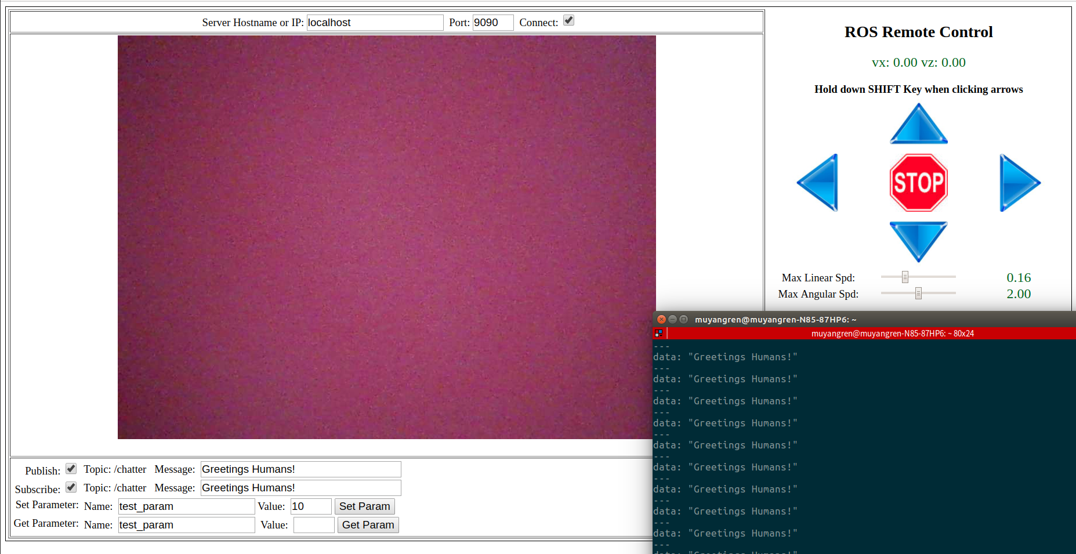The width and height of the screenshot is (1076, 554).
Task: Open the terminal window menu icon
Action: [659, 334]
